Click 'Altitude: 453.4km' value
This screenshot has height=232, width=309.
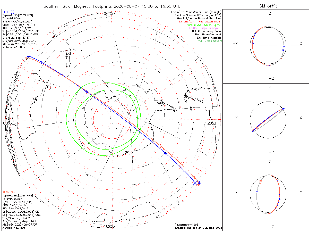14,228
